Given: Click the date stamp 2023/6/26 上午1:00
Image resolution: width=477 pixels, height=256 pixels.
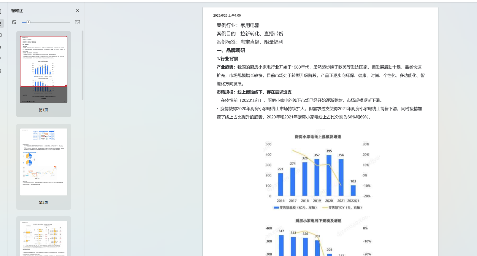Looking at the screenshot, I should pos(227,15).
